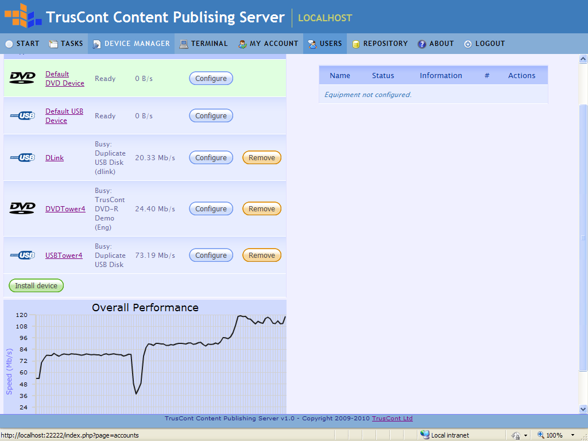Click the LOCALHOST header label
Screen dimensions: 588x441
point(325,18)
